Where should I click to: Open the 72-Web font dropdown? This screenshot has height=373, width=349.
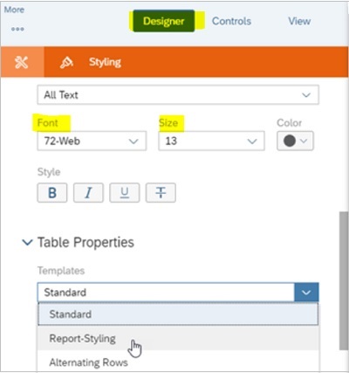(92, 141)
